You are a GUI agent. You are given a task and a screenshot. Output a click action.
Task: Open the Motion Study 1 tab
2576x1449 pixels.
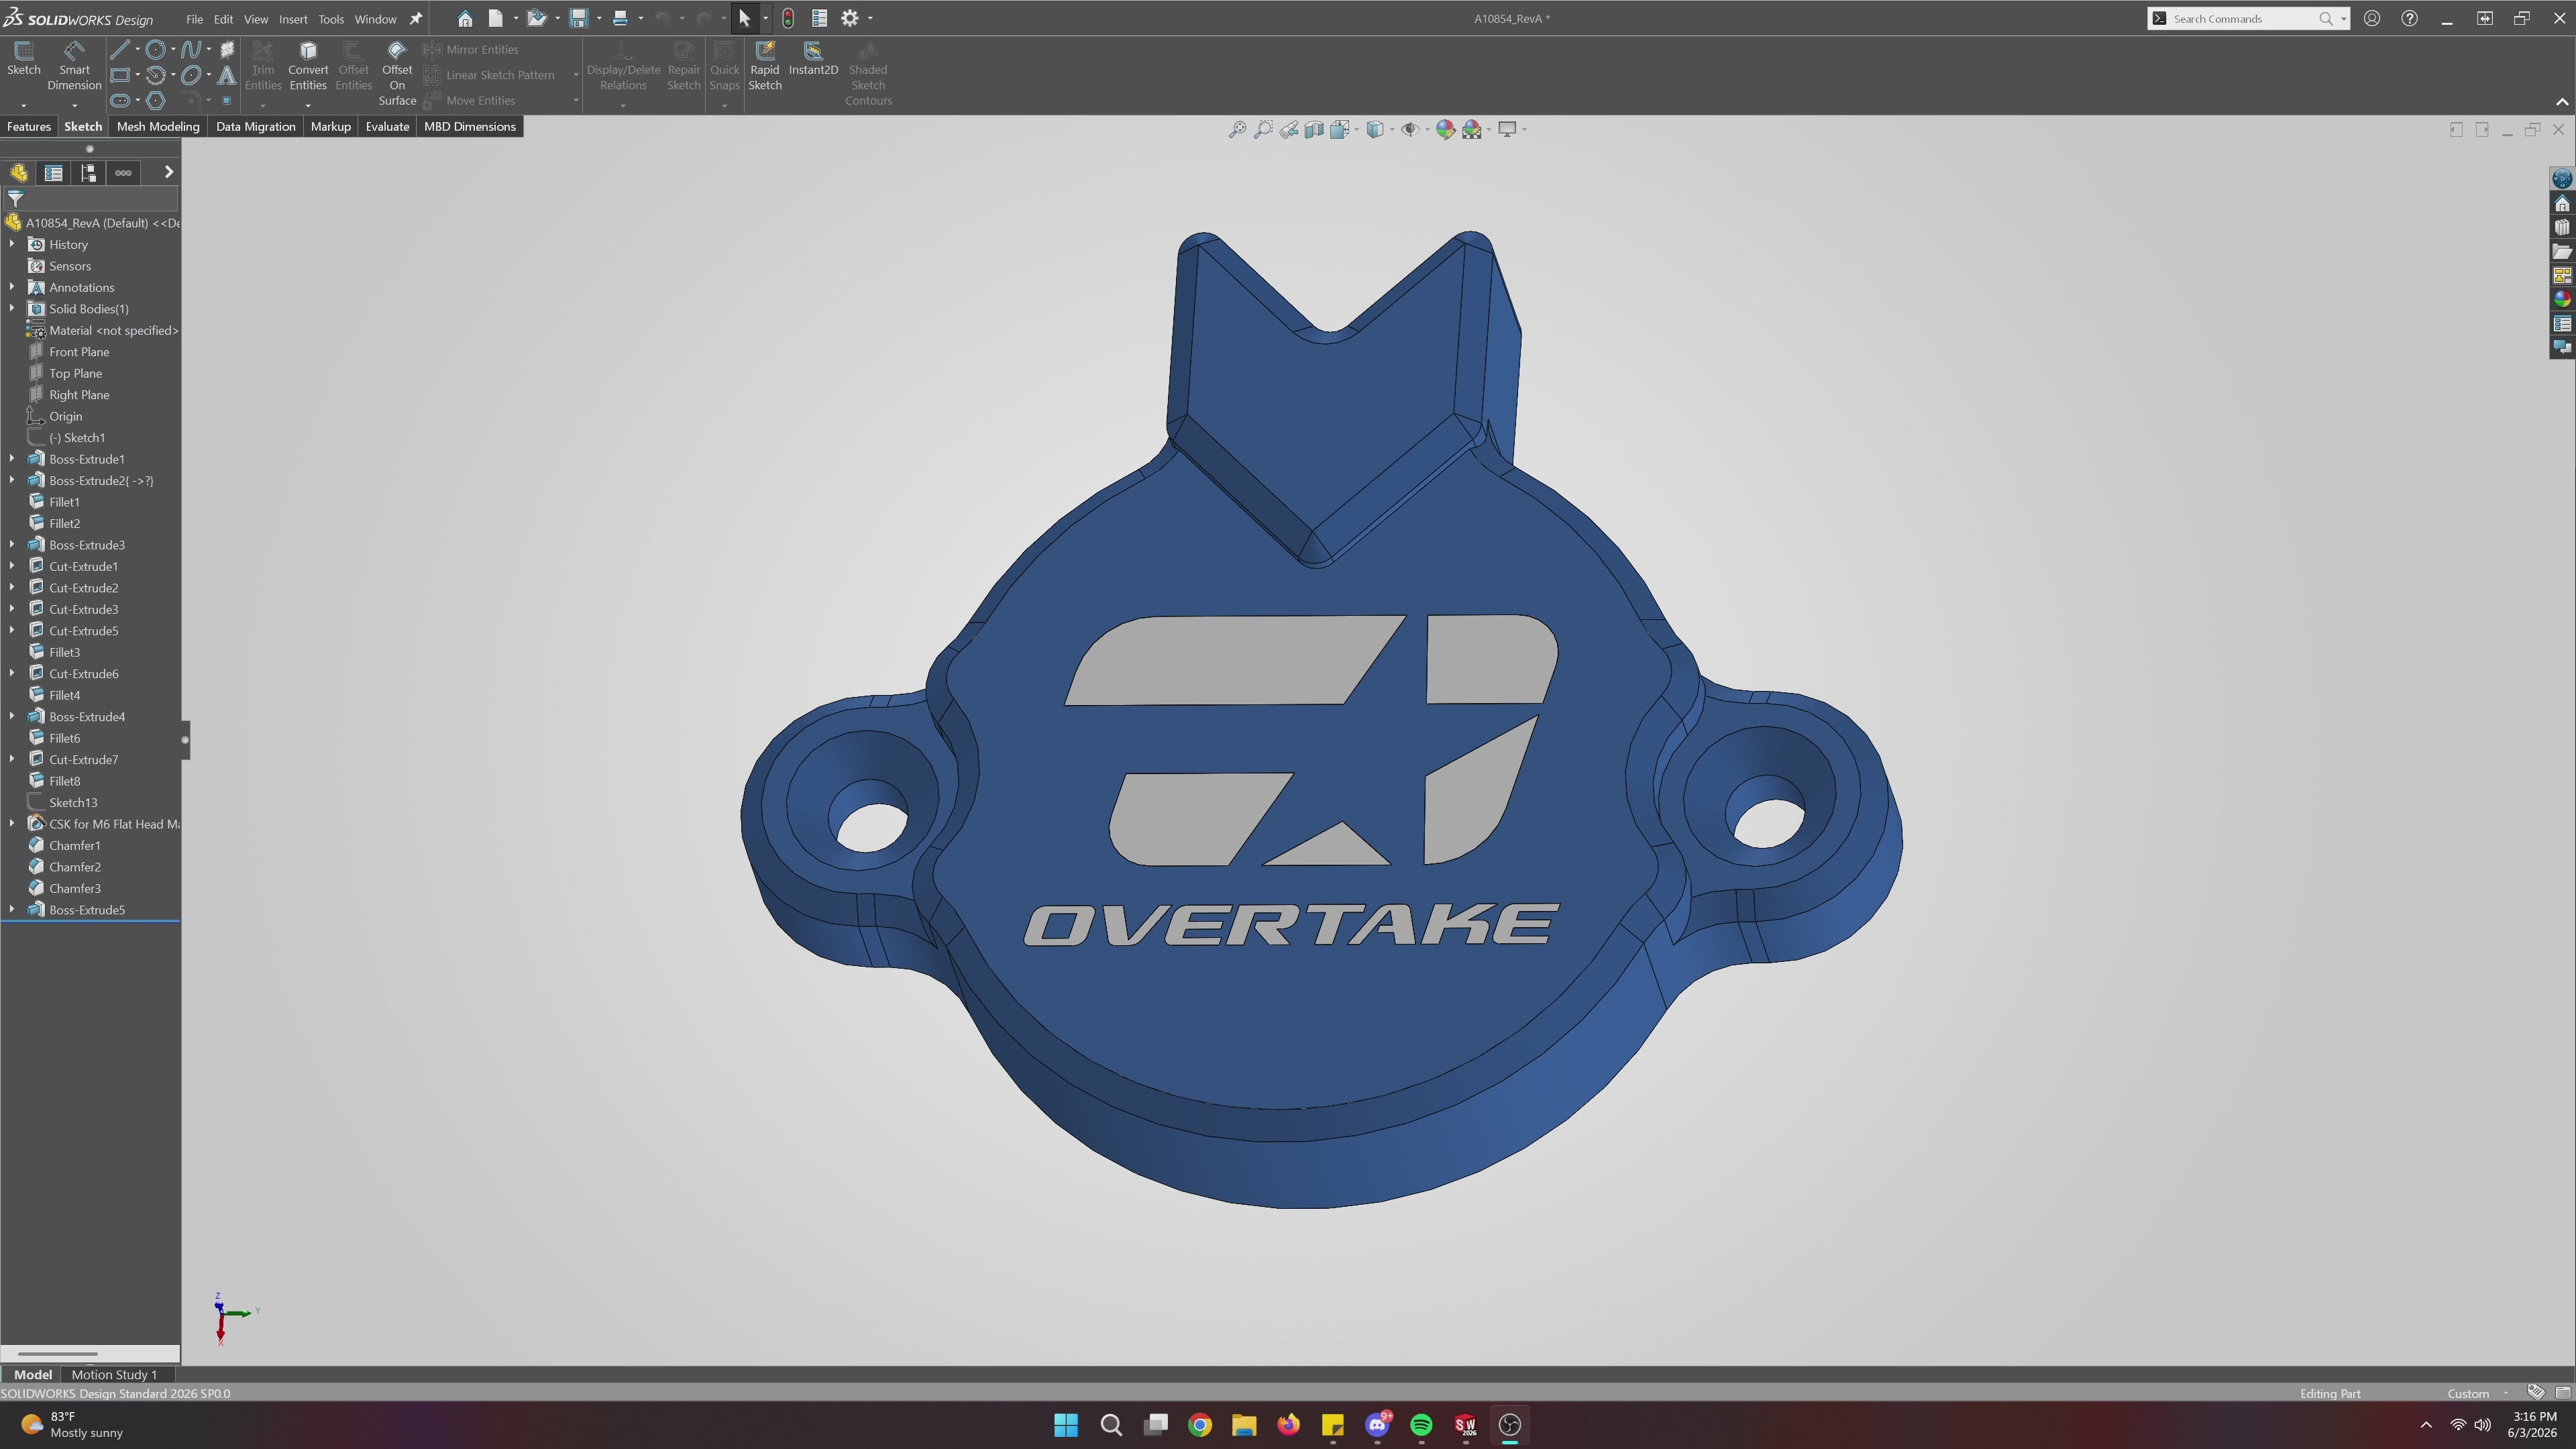[x=114, y=1375]
